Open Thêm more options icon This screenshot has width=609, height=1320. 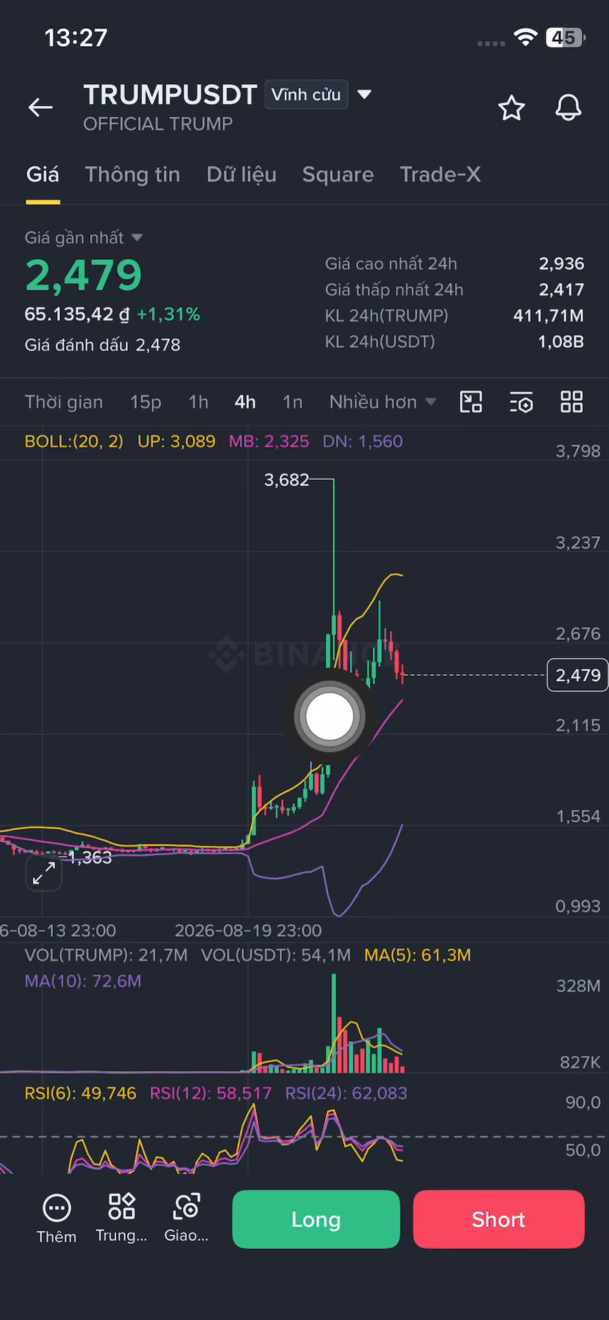tap(56, 1219)
